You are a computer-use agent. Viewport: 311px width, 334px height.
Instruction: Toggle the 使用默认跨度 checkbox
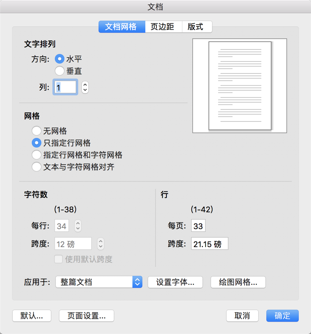(58, 259)
